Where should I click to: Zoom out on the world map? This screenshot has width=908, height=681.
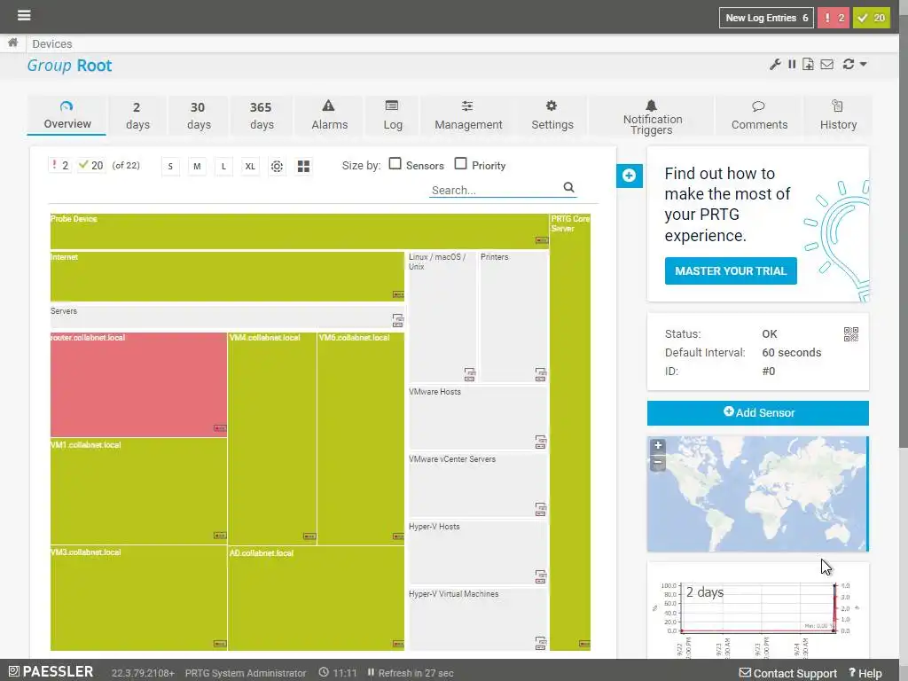tap(658, 463)
